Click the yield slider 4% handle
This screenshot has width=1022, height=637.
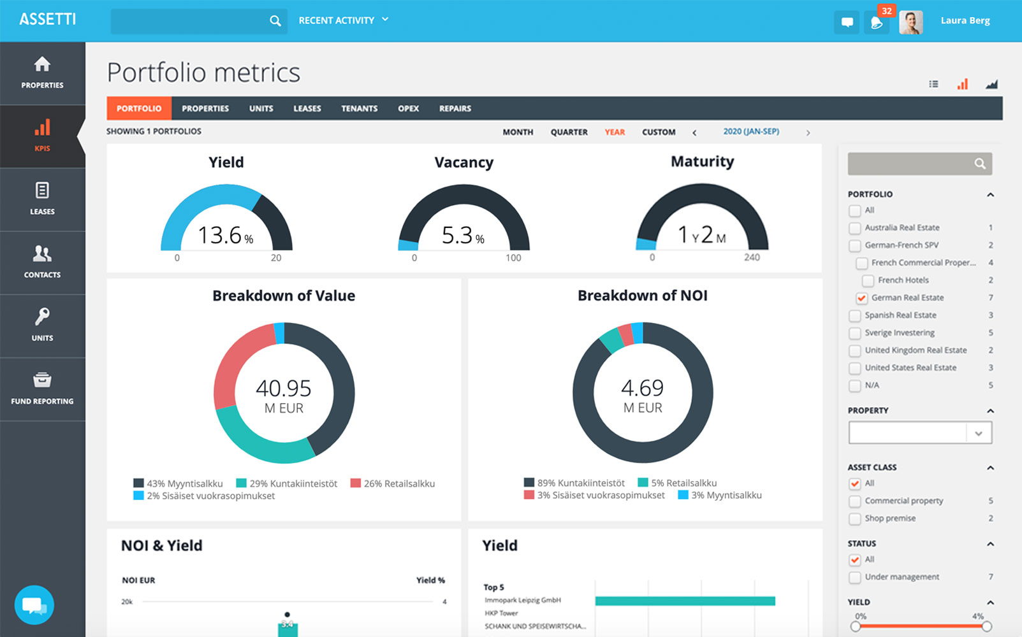(987, 627)
